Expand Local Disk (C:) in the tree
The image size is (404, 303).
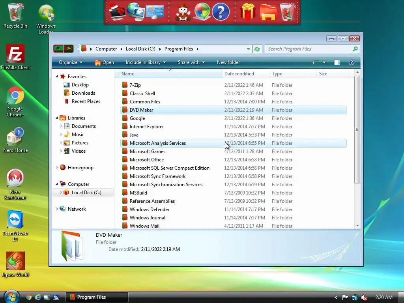[x=61, y=193]
